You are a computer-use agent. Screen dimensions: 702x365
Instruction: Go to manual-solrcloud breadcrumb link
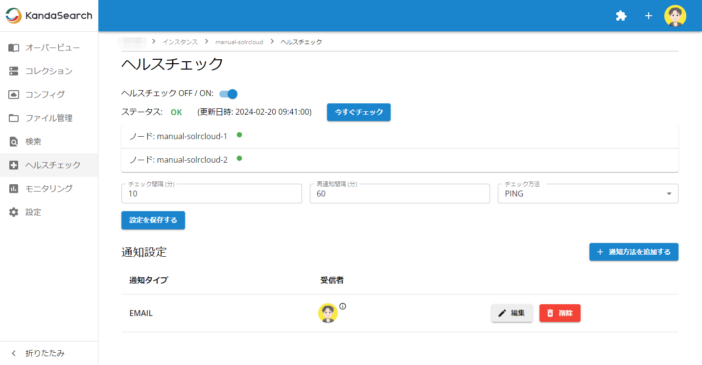click(239, 42)
